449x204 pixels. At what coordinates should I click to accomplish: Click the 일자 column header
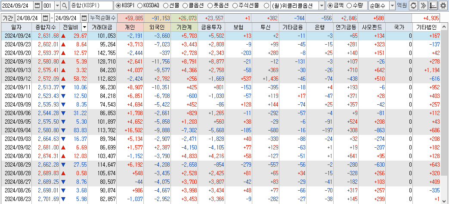17,27
